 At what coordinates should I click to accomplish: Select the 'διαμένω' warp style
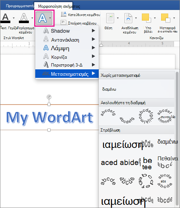(168, 142)
